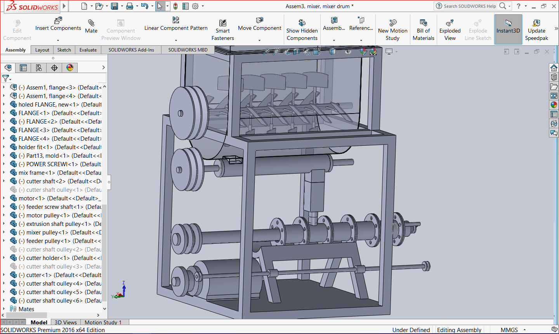Open the DisplayManager color sphere tab
This screenshot has height=334, width=559.
point(70,68)
